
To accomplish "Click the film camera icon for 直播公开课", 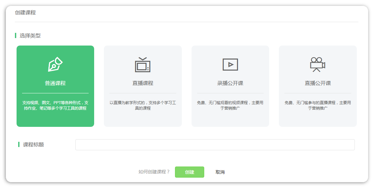I will (318, 64).
